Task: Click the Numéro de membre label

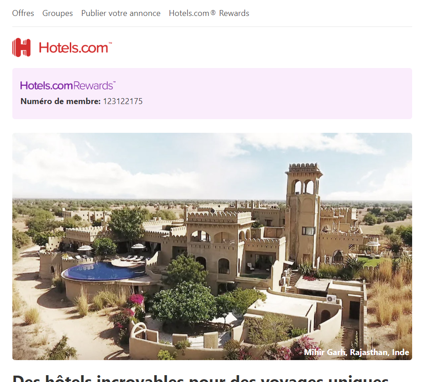Action: click(x=61, y=101)
